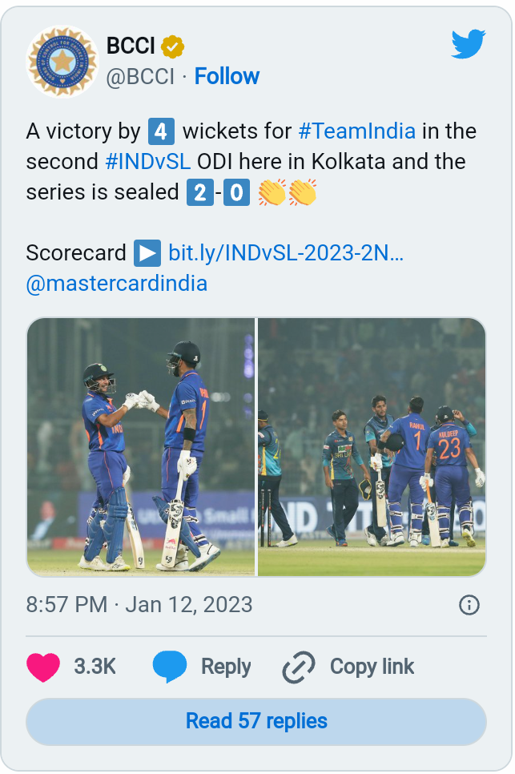Viewport: 515px width, 774px height.
Task: Click the Twitter bird logo
Action: (x=468, y=46)
